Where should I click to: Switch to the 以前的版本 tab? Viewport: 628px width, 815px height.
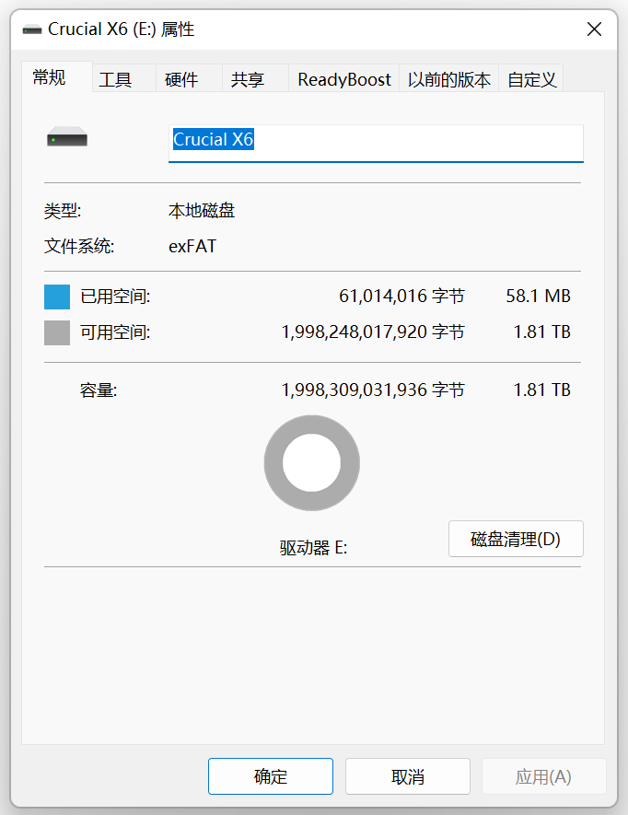click(448, 79)
